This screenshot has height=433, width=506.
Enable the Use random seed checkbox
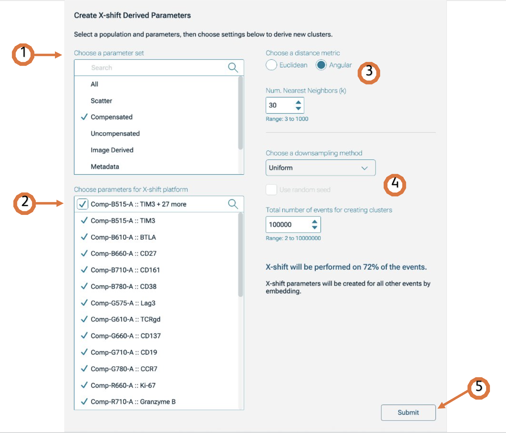271,190
